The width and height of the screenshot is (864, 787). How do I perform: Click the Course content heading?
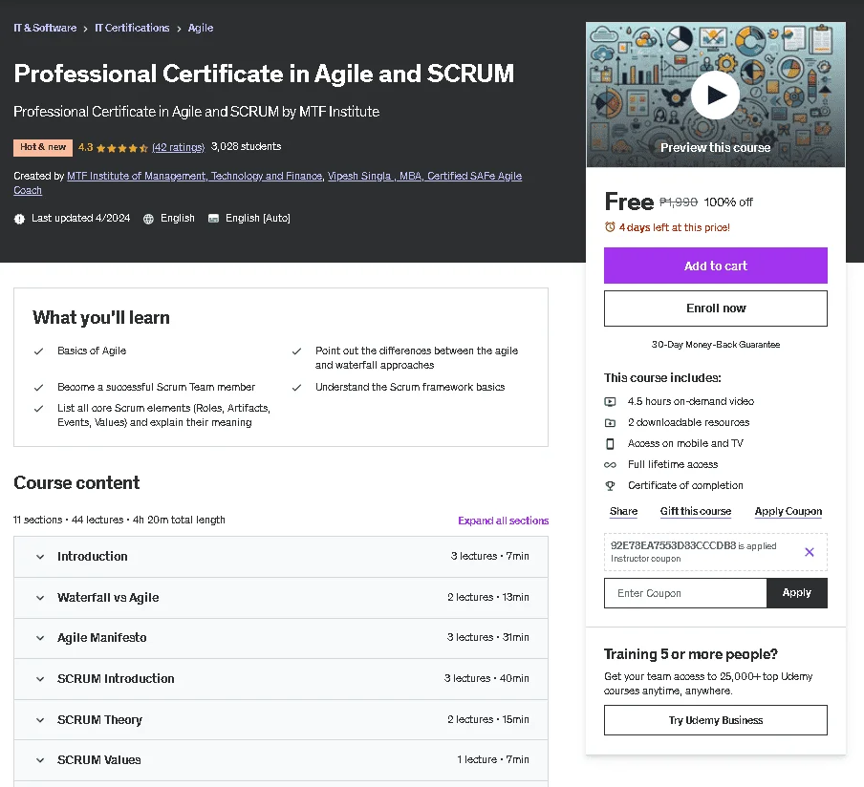76,483
